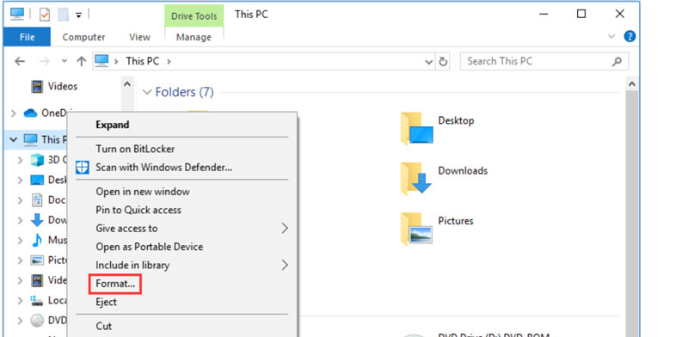Collapse the Folders (7) group

pyautogui.click(x=146, y=92)
